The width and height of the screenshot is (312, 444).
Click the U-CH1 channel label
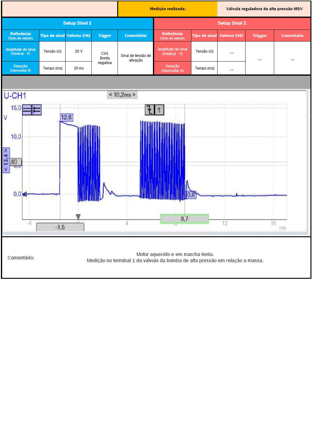pos(15,96)
